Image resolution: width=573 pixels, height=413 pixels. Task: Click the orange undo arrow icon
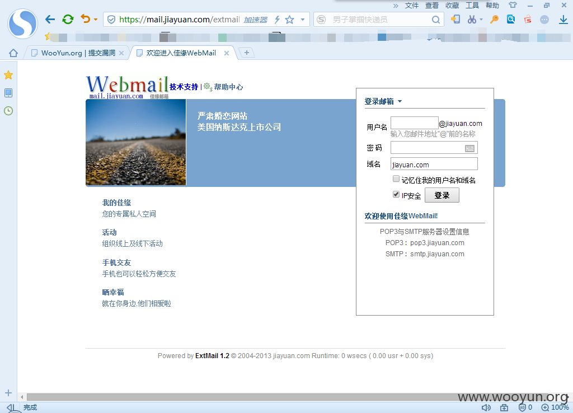[85, 18]
